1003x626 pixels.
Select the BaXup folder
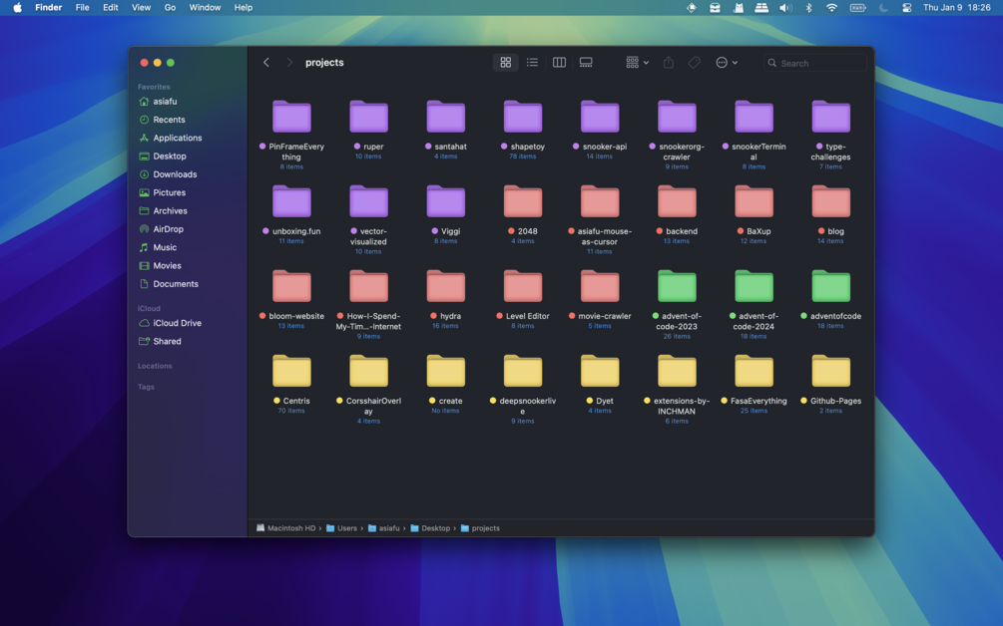click(753, 201)
